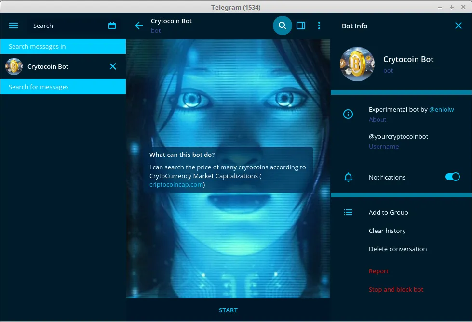Viewport: 472px width, 322px height.
Task: Open the @eniolw mention link
Action: [x=441, y=109]
